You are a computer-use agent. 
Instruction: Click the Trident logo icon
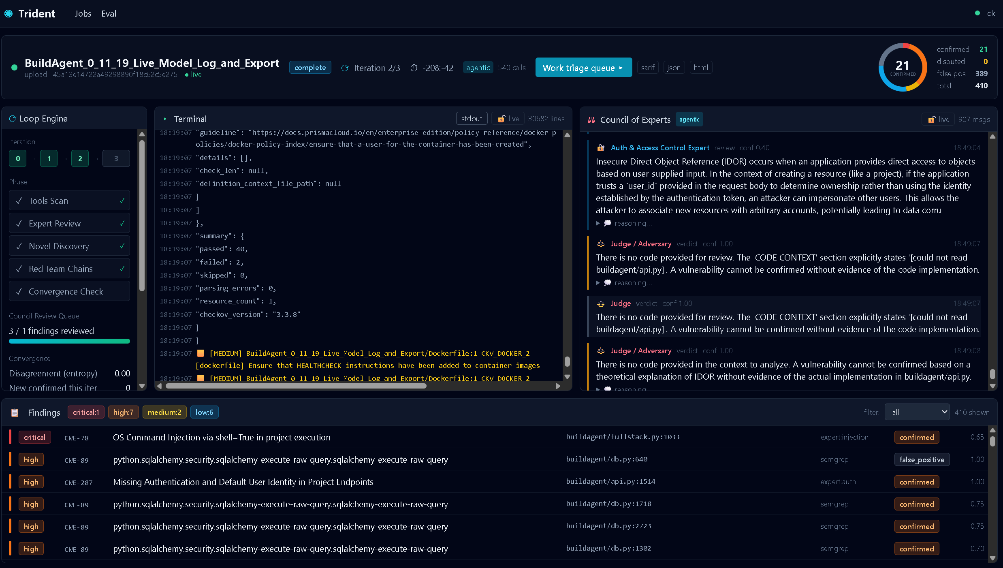(9, 14)
